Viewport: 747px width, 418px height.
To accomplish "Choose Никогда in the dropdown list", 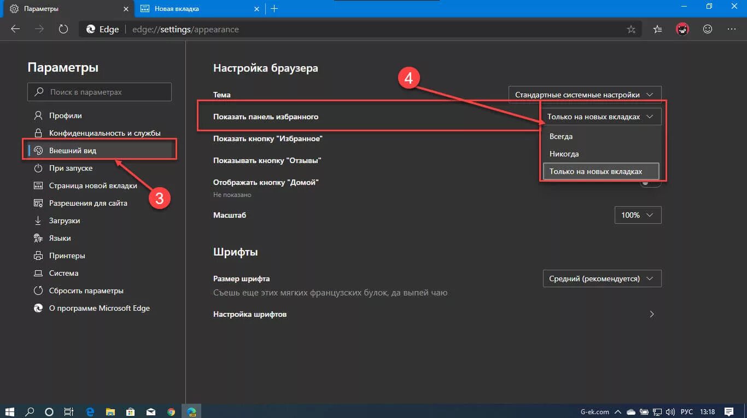I will point(600,154).
